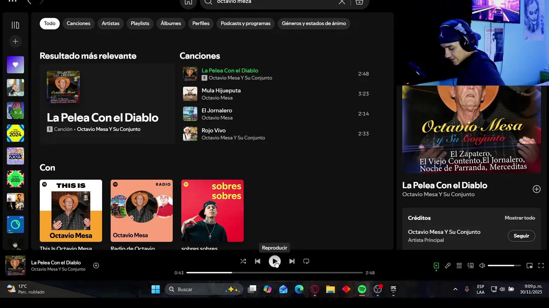Toggle repeat mode
The image size is (549, 308).
pos(306,261)
